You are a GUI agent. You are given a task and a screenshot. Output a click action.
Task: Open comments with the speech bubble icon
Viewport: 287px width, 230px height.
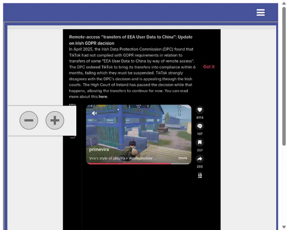click(200, 126)
